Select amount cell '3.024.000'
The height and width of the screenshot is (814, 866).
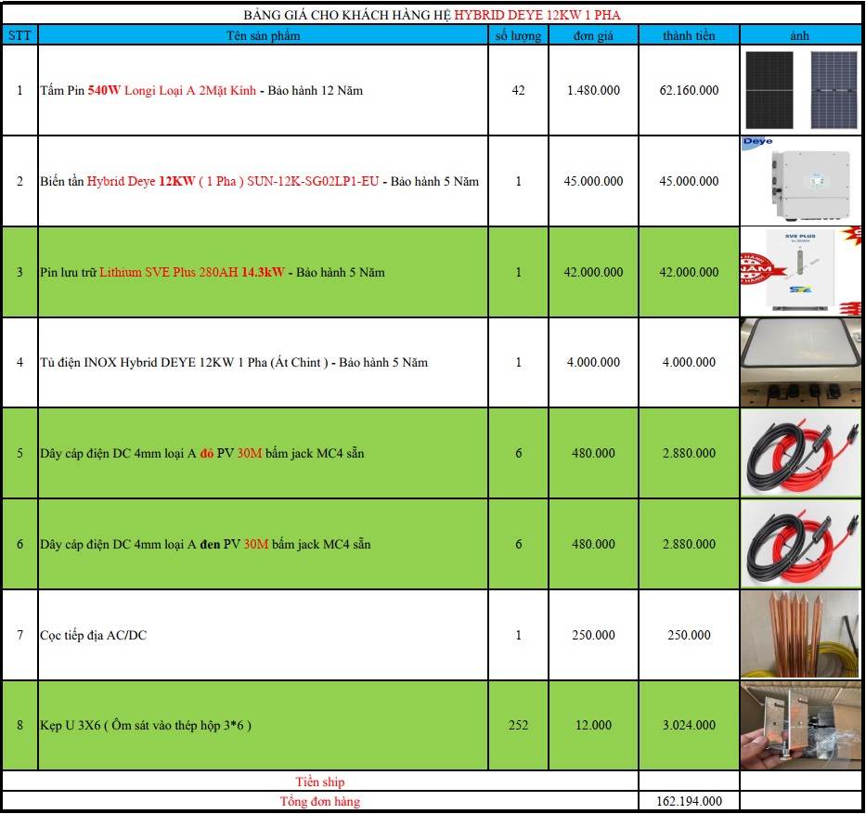(x=689, y=725)
